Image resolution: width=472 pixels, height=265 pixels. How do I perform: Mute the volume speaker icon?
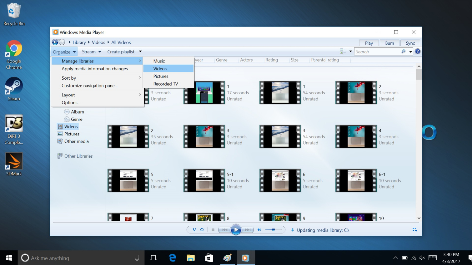tap(259, 230)
